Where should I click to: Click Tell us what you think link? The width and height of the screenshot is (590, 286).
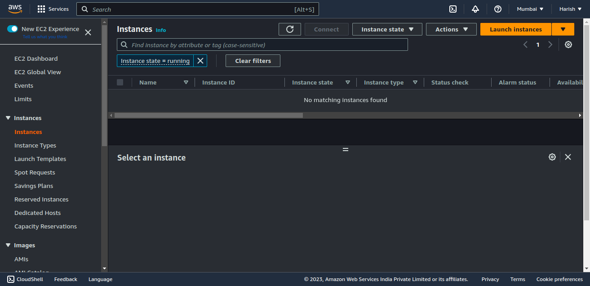pyautogui.click(x=45, y=37)
